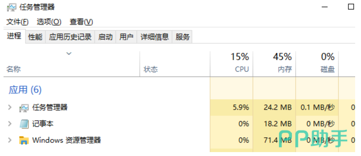This screenshot has width=361, height=156.
Task: Open the 查看(V) menu
Action: tap(81, 22)
